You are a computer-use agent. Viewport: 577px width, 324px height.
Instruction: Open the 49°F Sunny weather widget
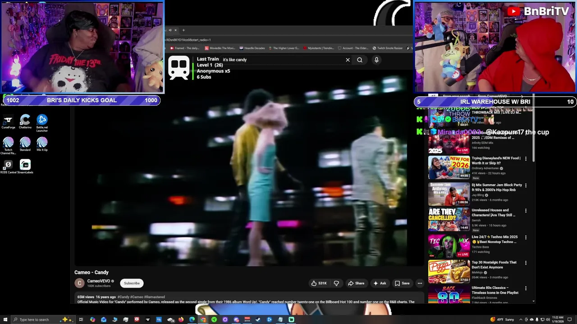tap(502, 319)
